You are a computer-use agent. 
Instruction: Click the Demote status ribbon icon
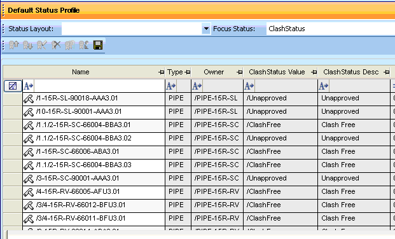(x=28, y=45)
